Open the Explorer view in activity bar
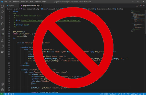146x95 pixels. tap(2, 6)
